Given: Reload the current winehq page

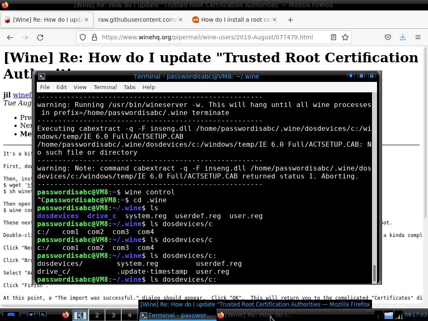Looking at the screenshot, I should (x=40, y=37).
